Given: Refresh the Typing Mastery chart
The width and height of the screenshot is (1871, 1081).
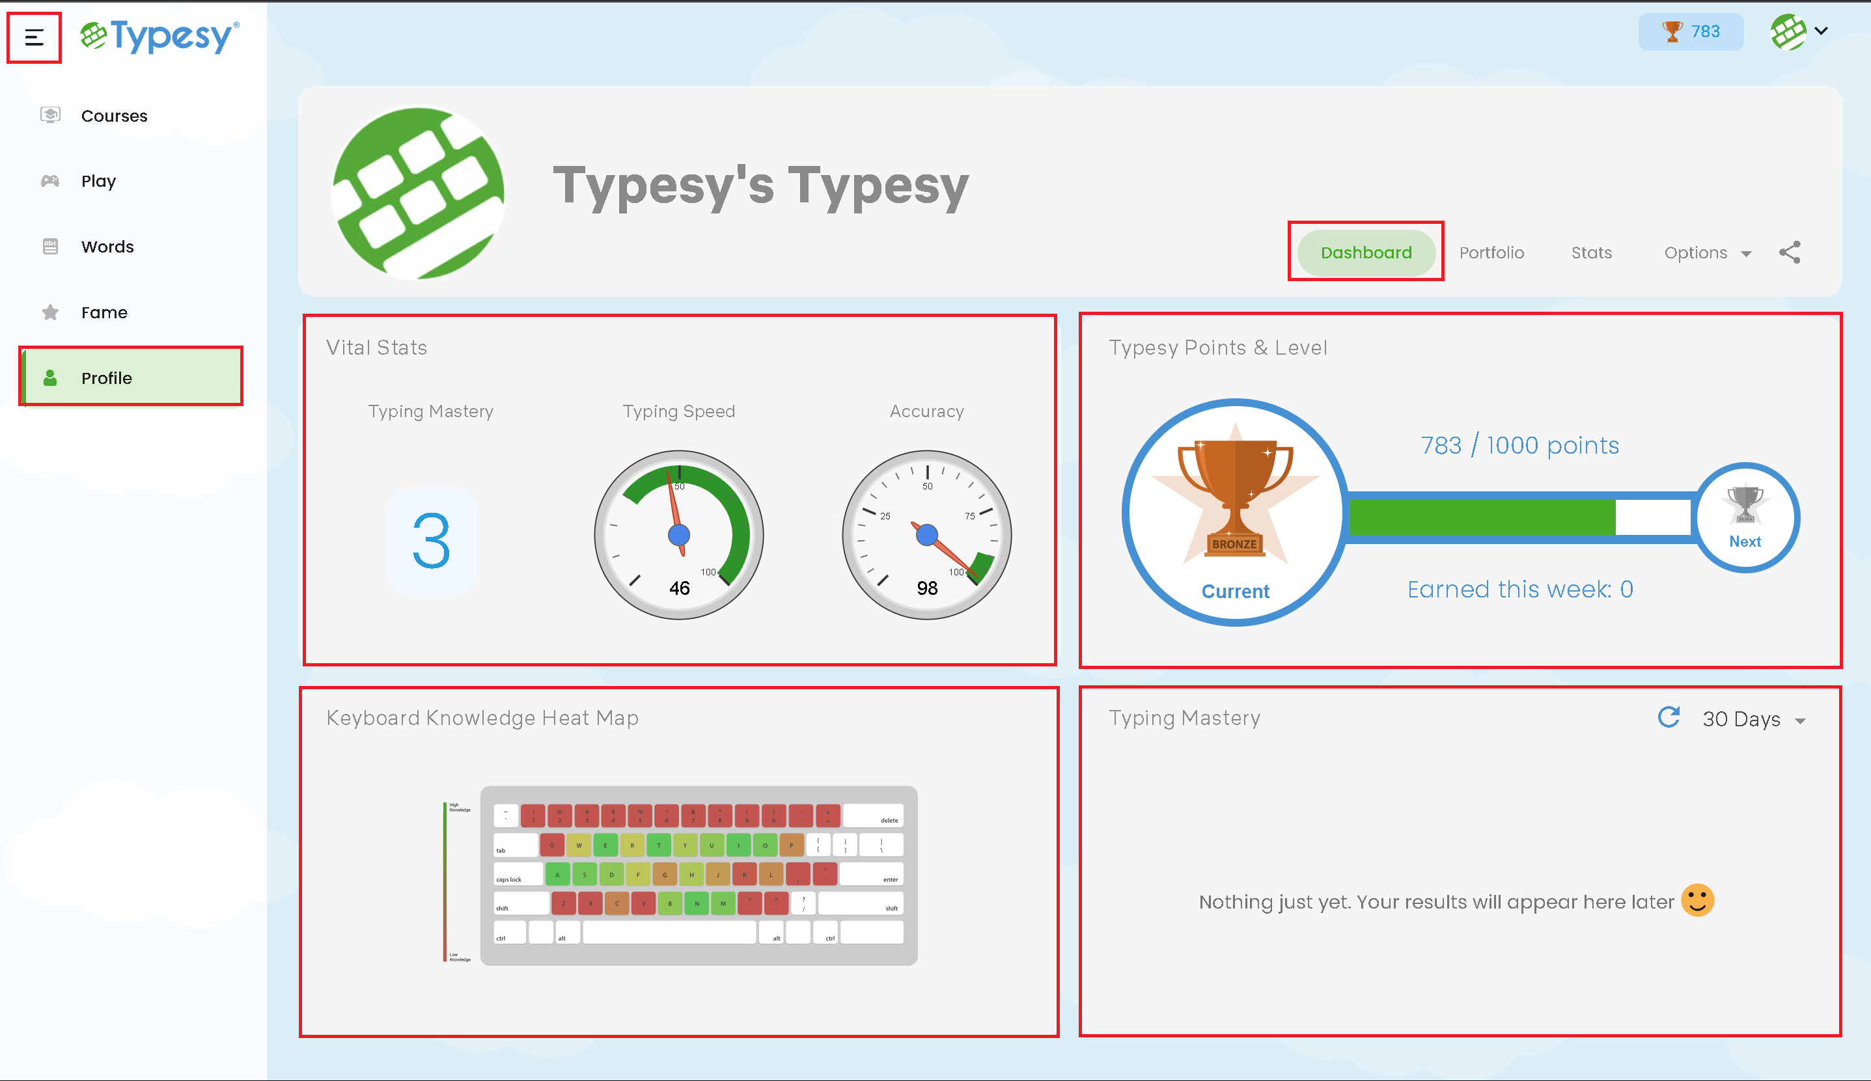Looking at the screenshot, I should (x=1669, y=717).
